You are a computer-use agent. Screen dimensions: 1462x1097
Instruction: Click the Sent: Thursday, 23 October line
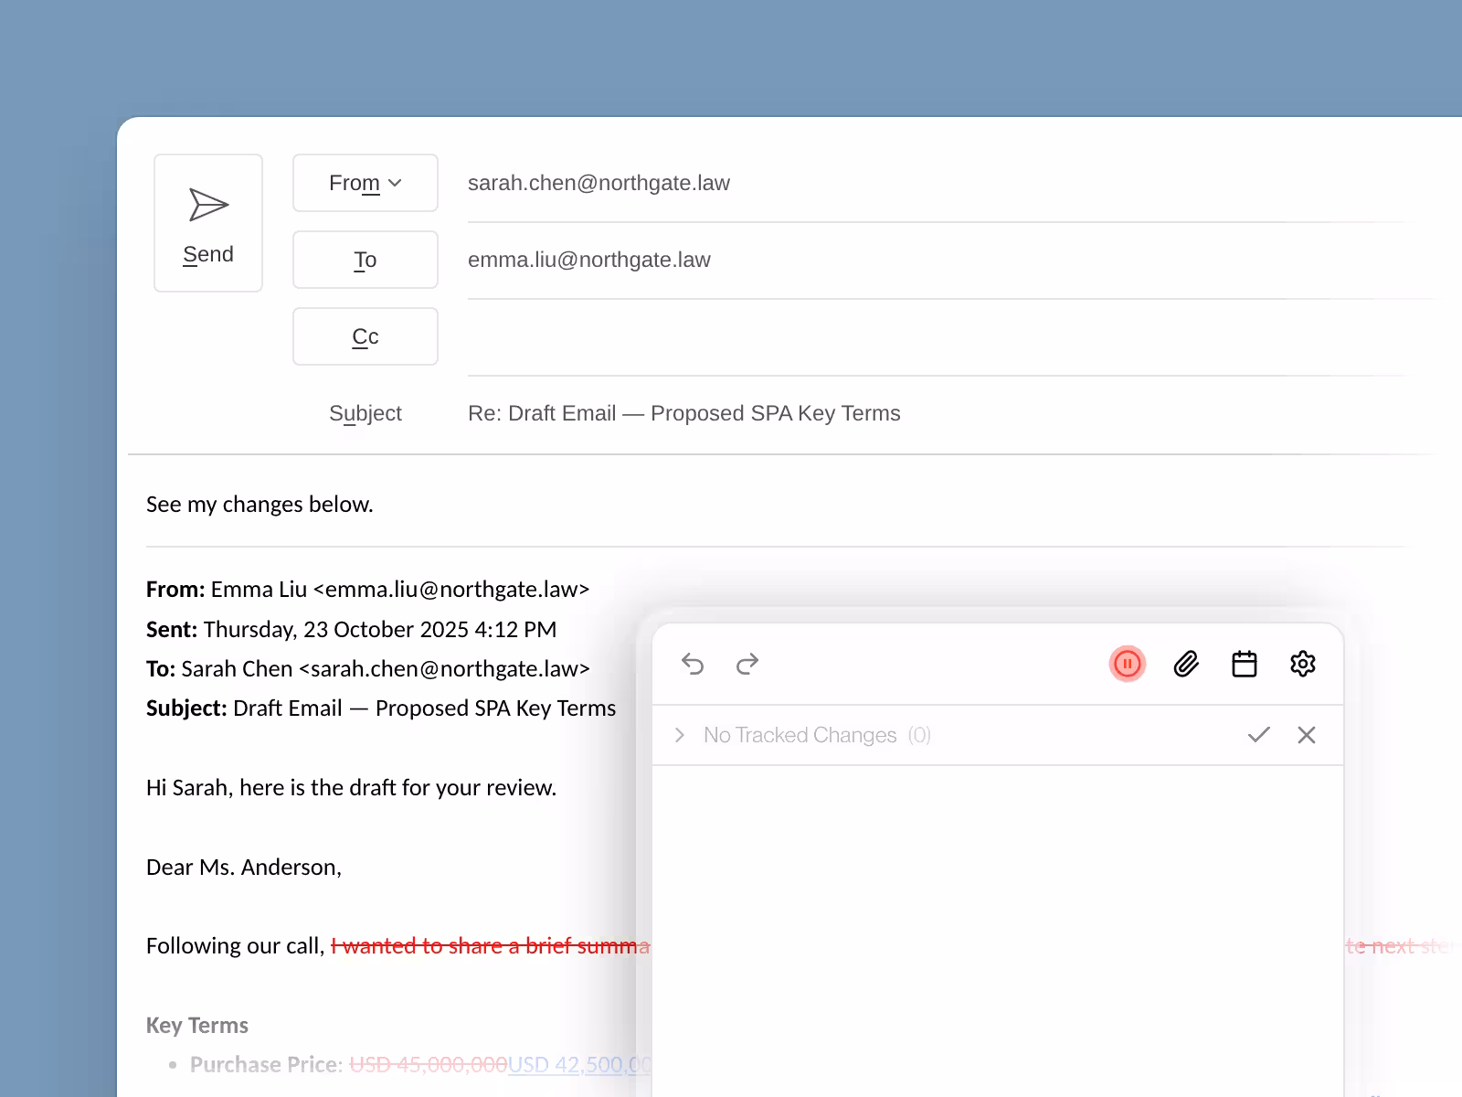(351, 630)
